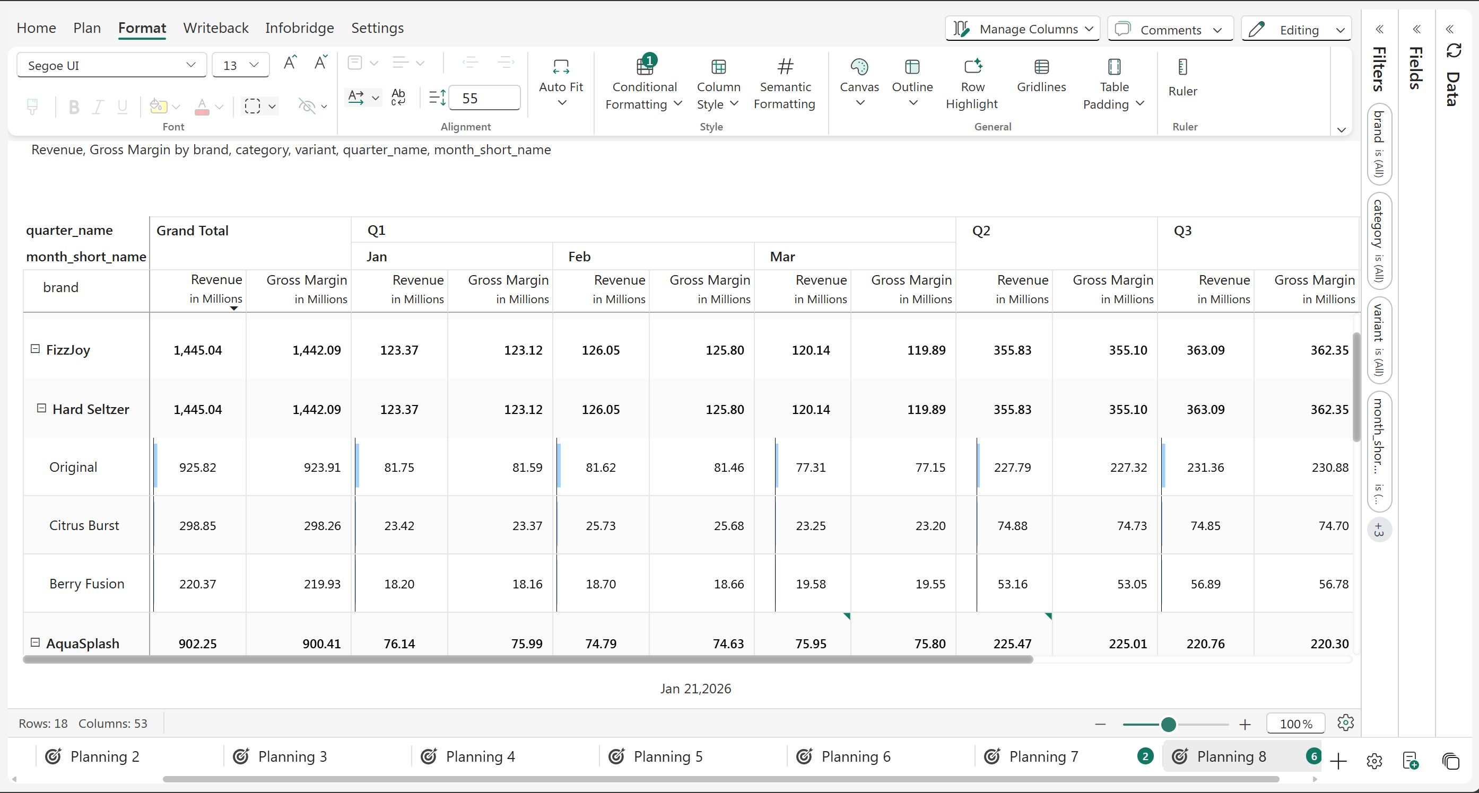This screenshot has width=1479, height=793.
Task: Collapse the Hard Seltzer category row
Action: pyautogui.click(x=41, y=408)
